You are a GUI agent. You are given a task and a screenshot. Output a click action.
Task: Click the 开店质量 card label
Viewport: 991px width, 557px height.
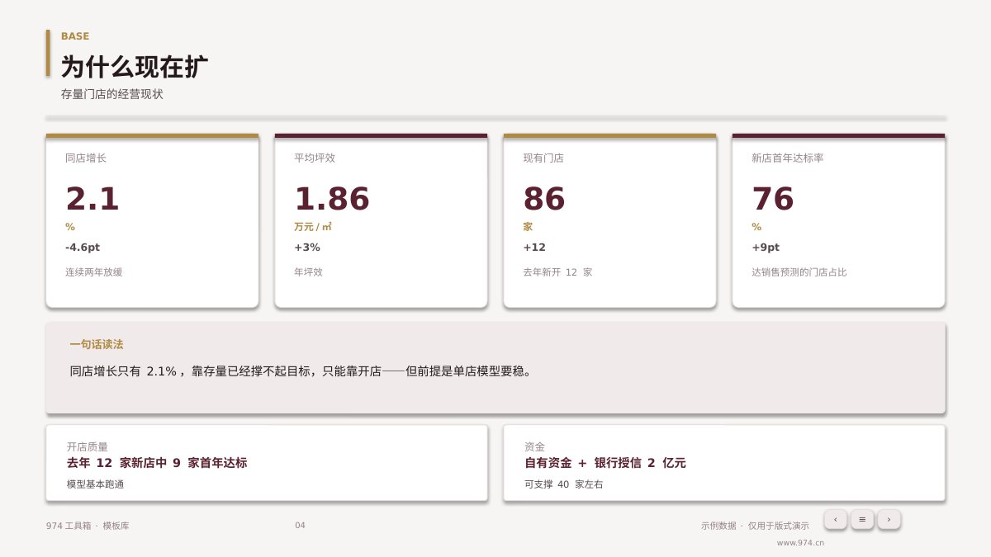pyautogui.click(x=88, y=446)
